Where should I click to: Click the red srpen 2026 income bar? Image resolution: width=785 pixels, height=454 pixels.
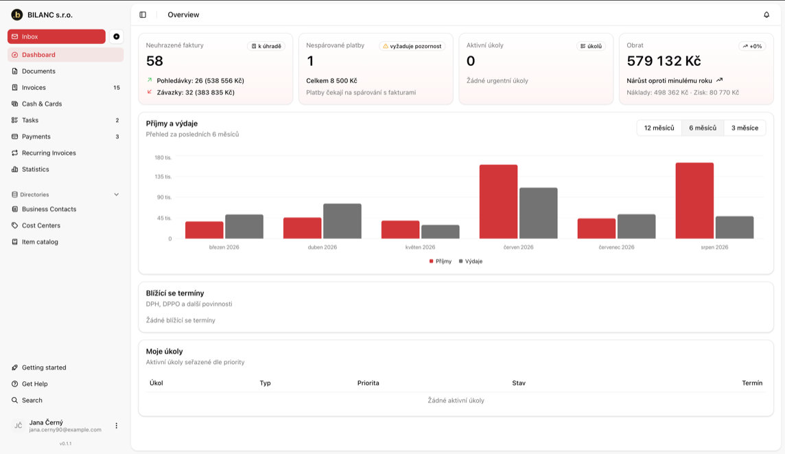[x=694, y=201]
